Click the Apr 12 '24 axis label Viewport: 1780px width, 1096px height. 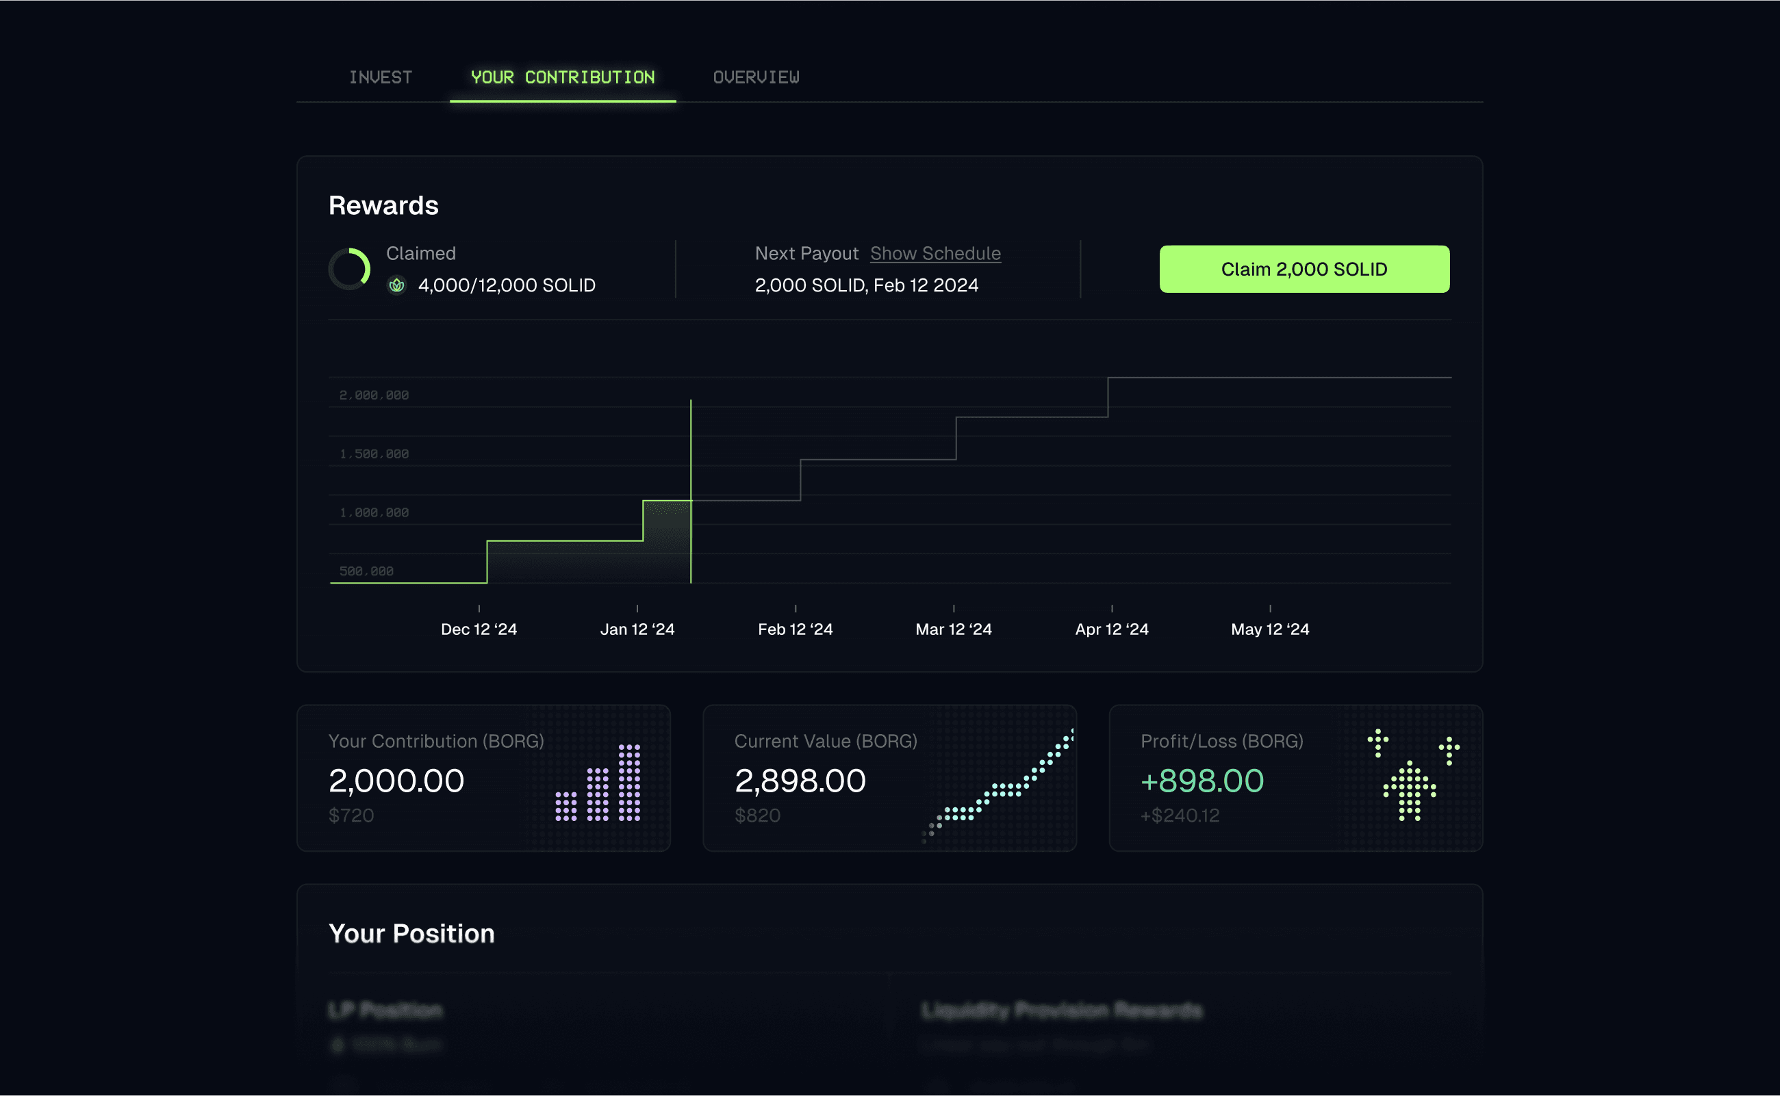(1111, 629)
